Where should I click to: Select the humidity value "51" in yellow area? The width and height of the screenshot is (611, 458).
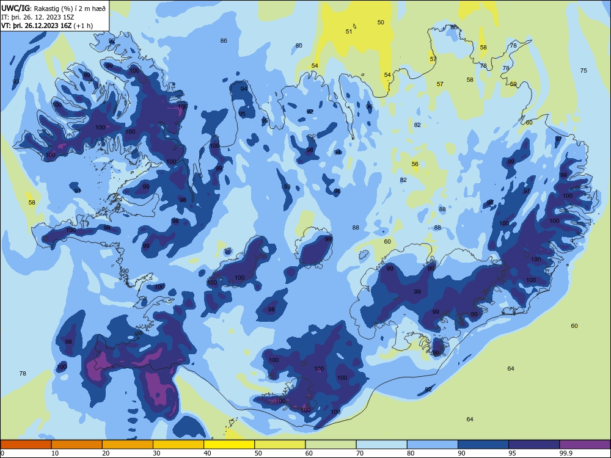tap(349, 32)
